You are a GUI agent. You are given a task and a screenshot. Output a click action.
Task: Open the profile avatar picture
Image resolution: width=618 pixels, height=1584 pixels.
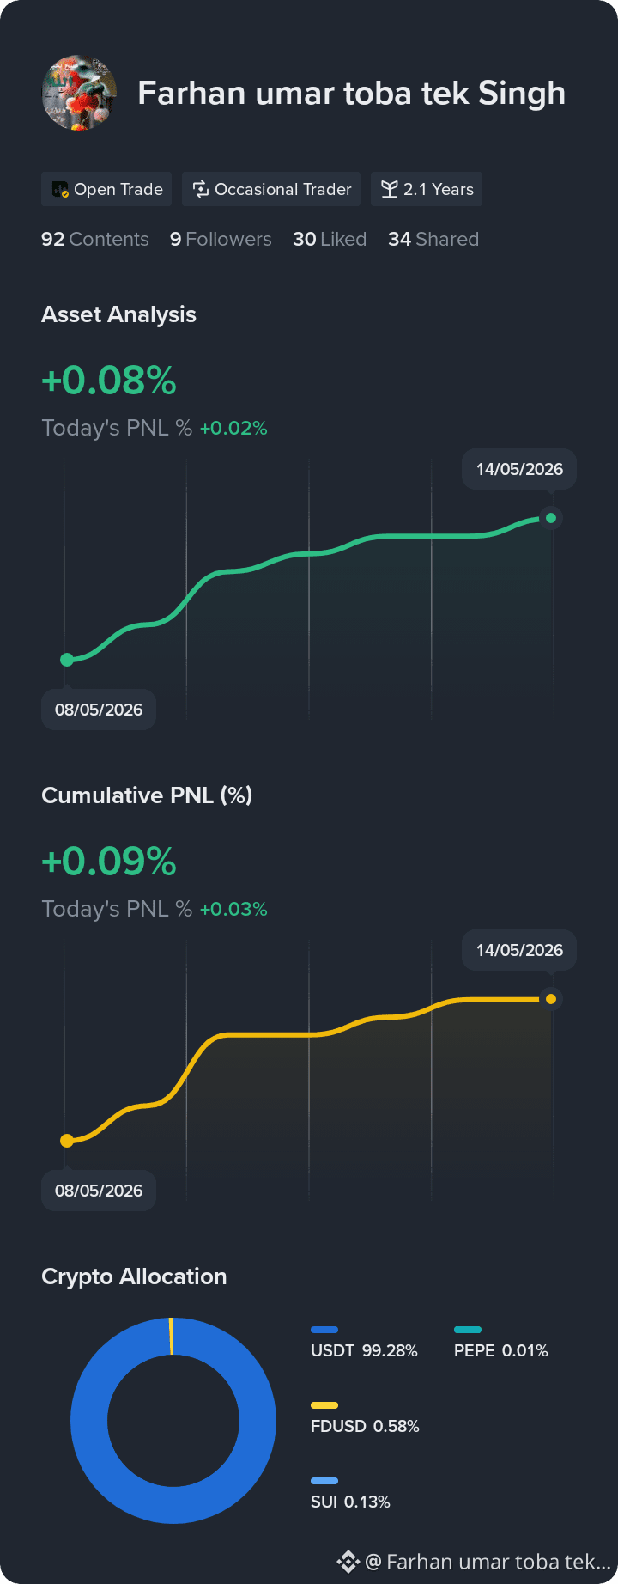click(x=79, y=93)
